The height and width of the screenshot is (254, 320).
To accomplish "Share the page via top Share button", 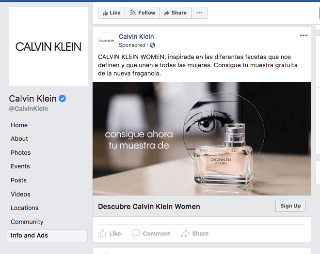I will (x=176, y=13).
